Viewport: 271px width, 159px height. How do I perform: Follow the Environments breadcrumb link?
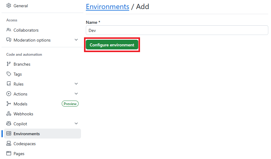click(107, 7)
